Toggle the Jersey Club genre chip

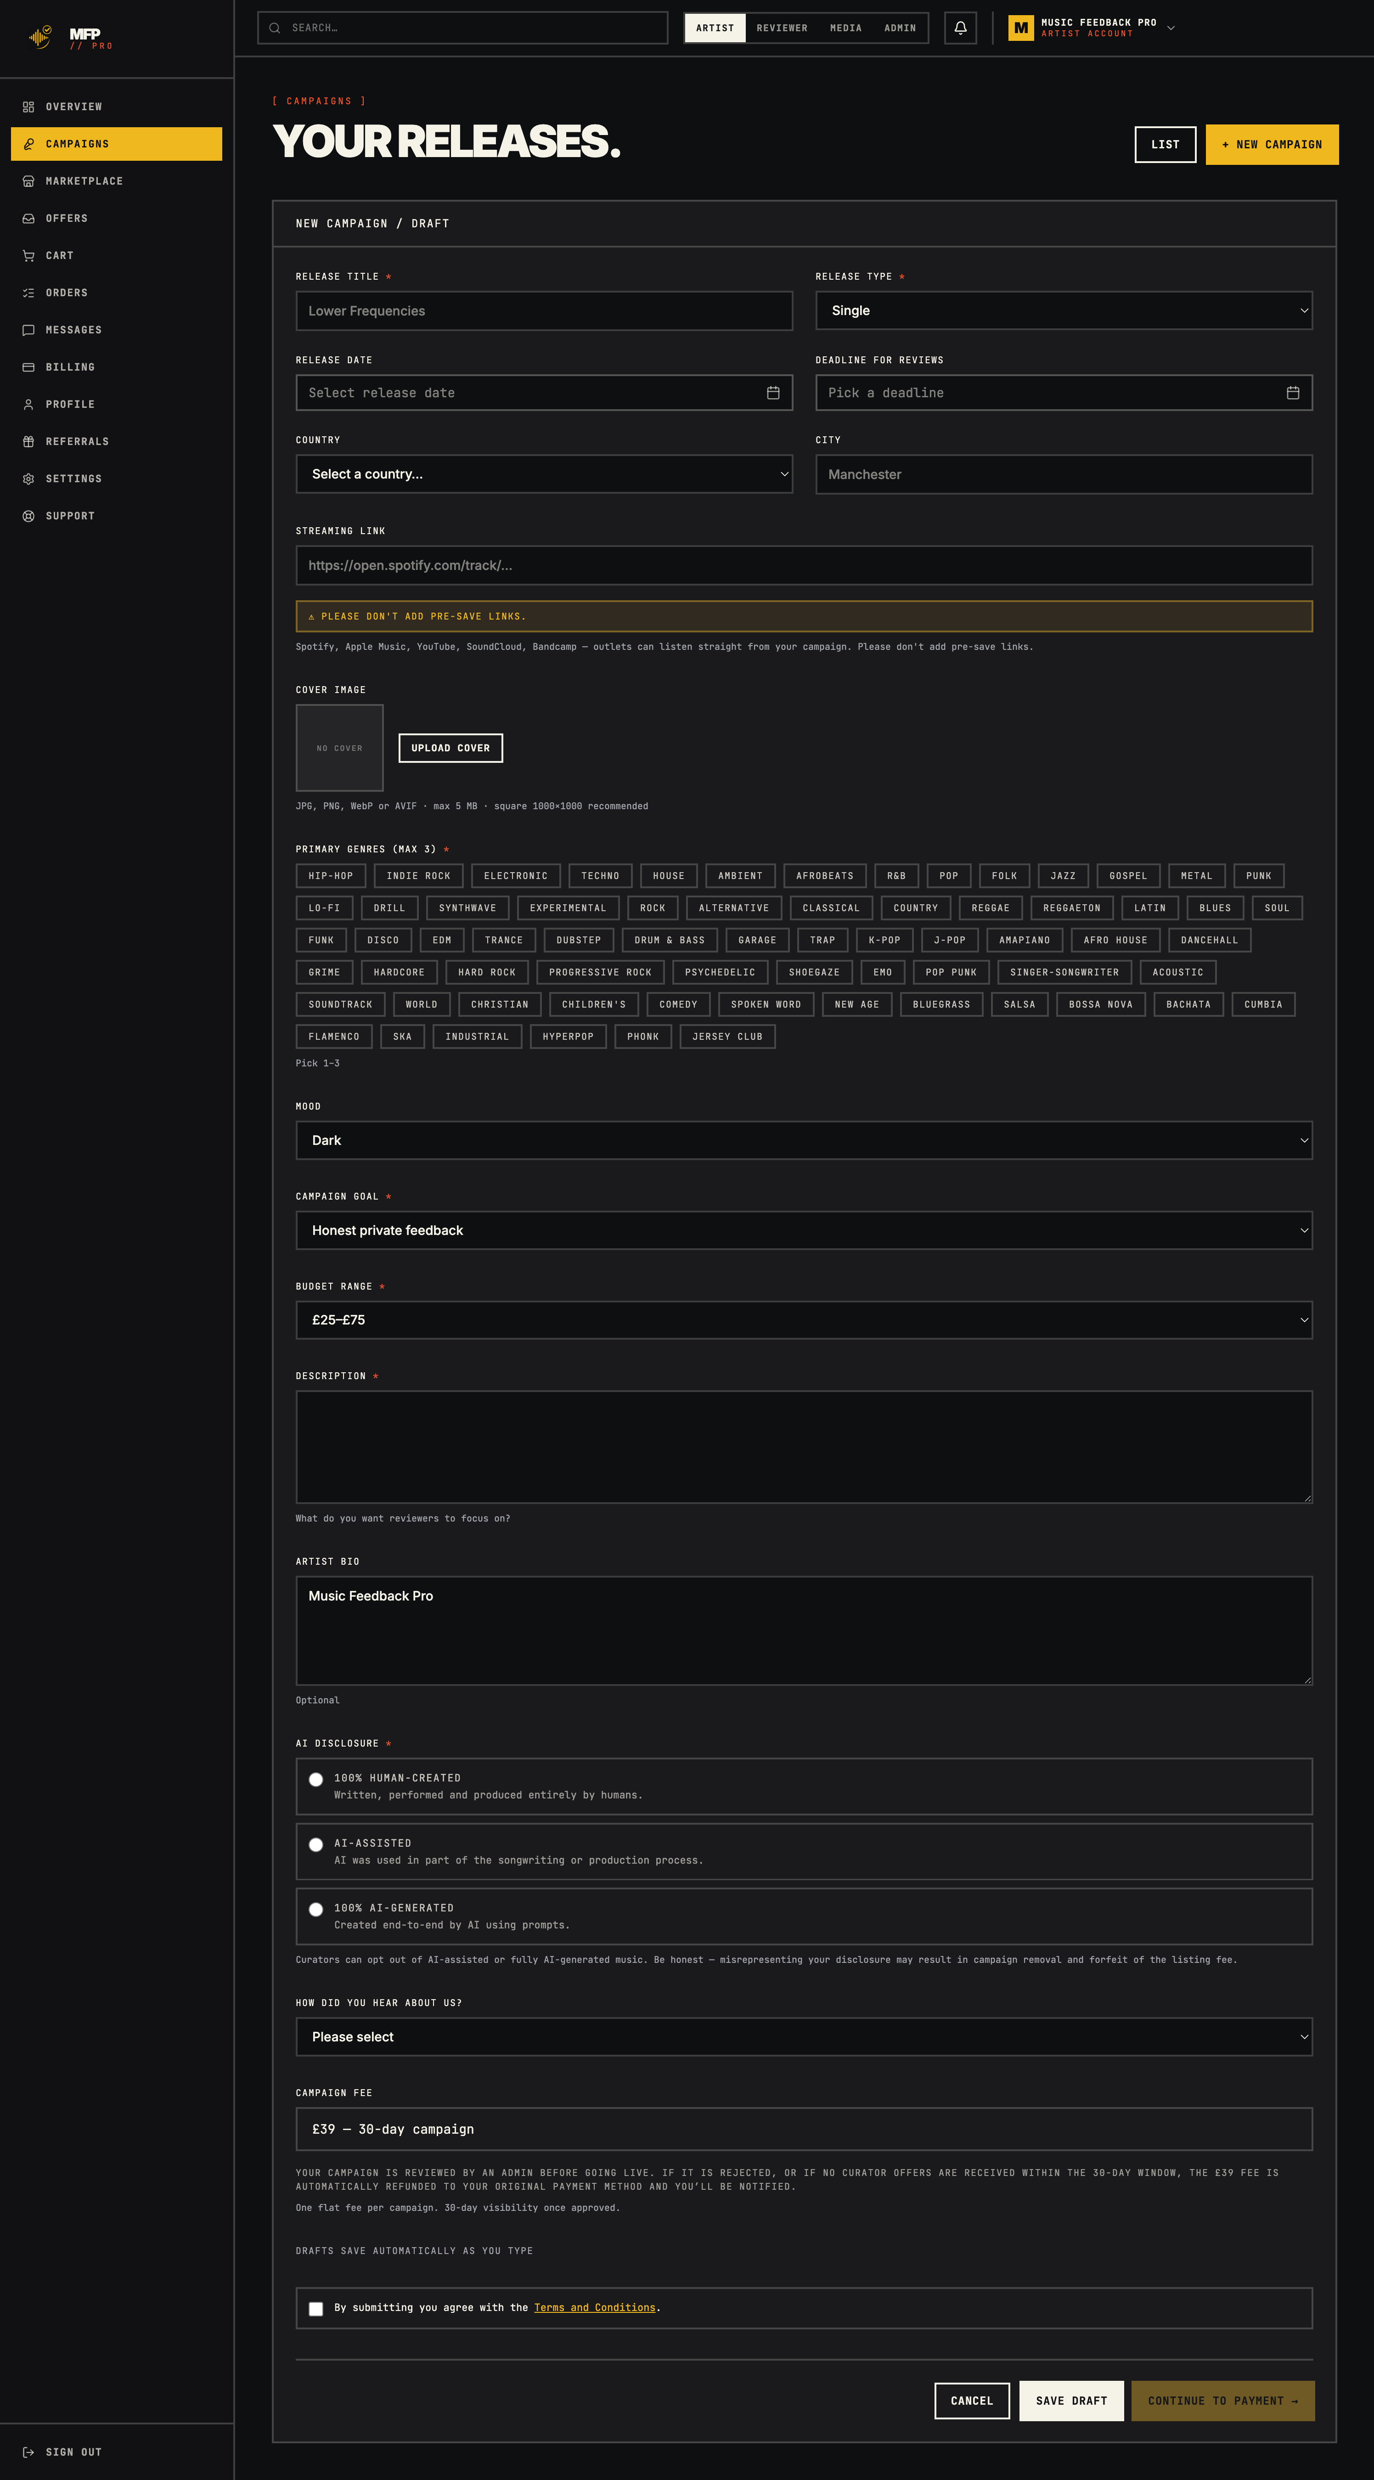tap(728, 1037)
